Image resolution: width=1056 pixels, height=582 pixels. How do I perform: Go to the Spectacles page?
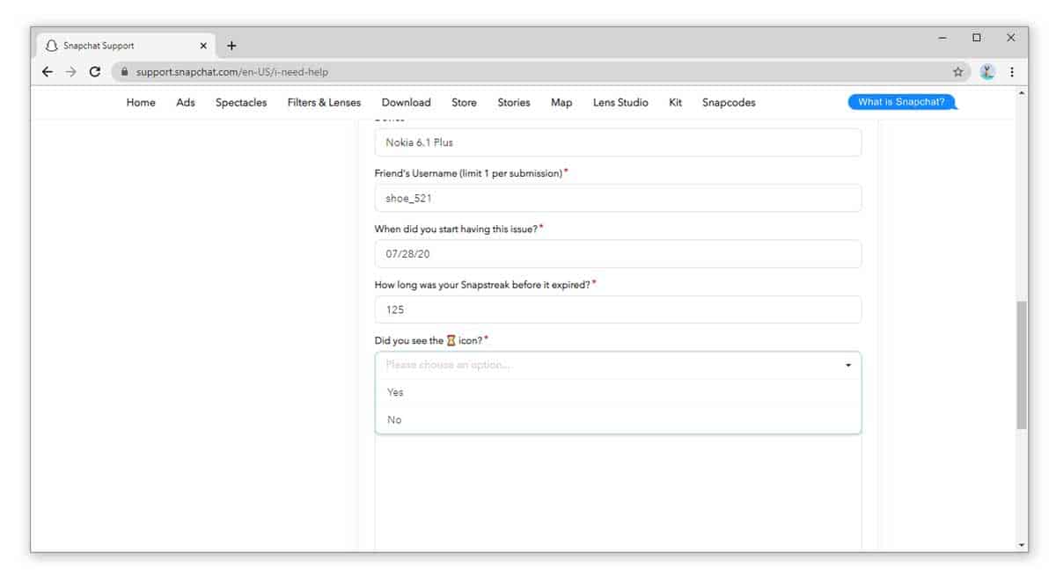tap(241, 103)
